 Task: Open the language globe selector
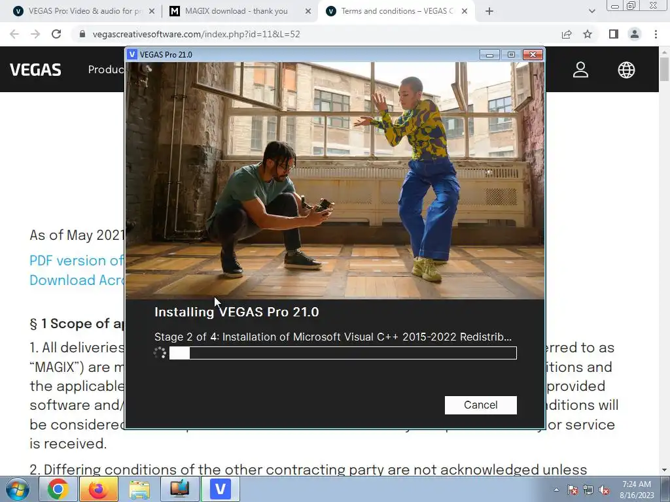[x=626, y=69]
